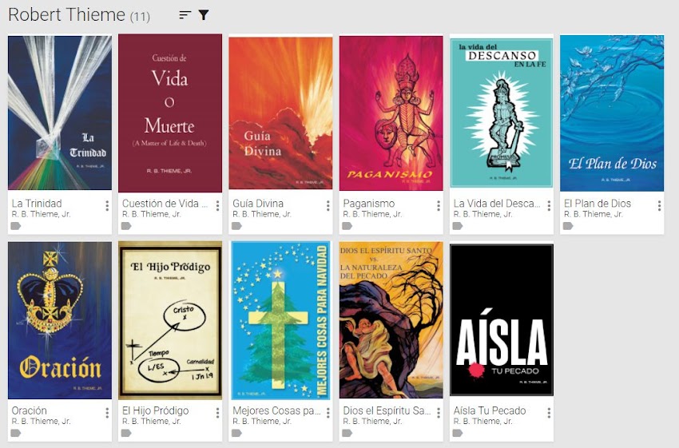Open the sort options icon
This screenshot has width=679, height=448.
click(x=185, y=15)
